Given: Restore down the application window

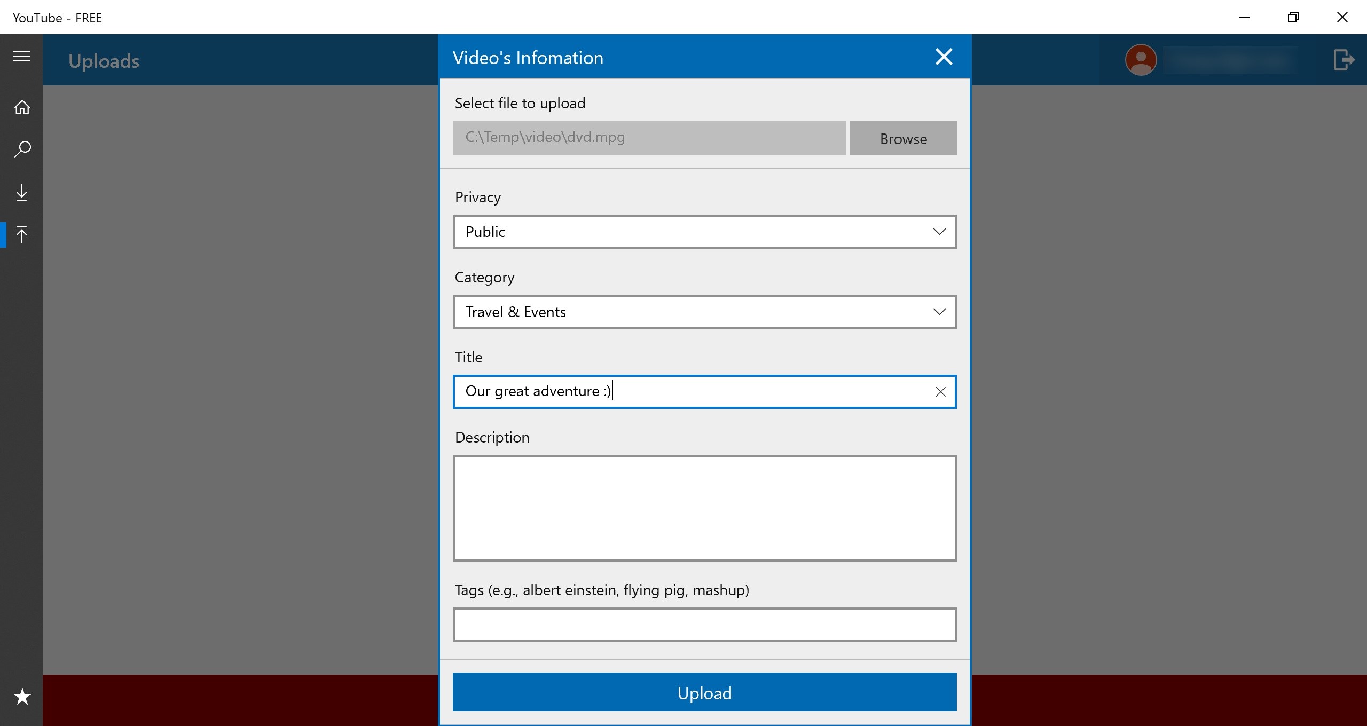Looking at the screenshot, I should click(1293, 18).
